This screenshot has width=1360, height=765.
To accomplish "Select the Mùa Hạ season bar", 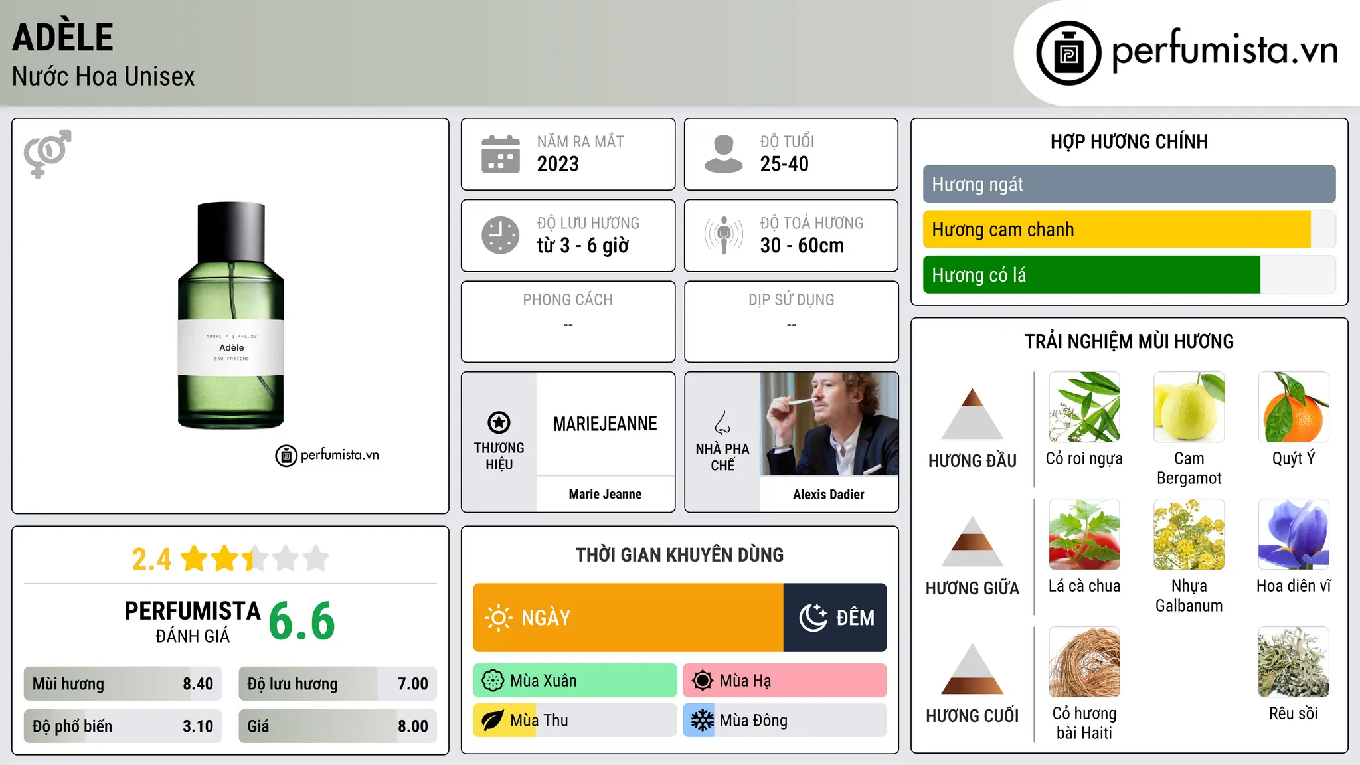I will pyautogui.click(x=785, y=681).
